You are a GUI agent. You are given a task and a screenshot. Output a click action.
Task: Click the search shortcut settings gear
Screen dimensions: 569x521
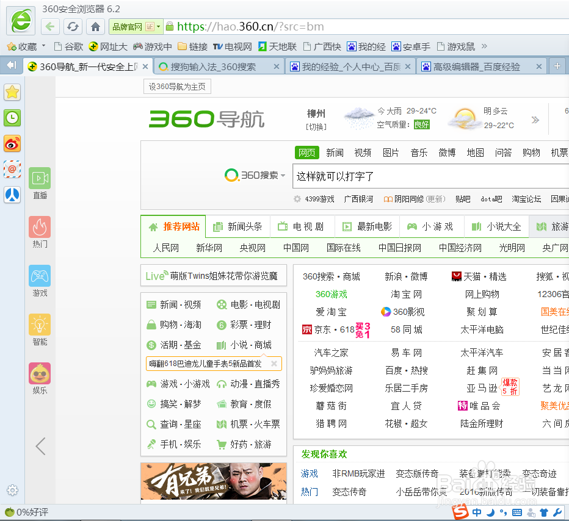297,199
